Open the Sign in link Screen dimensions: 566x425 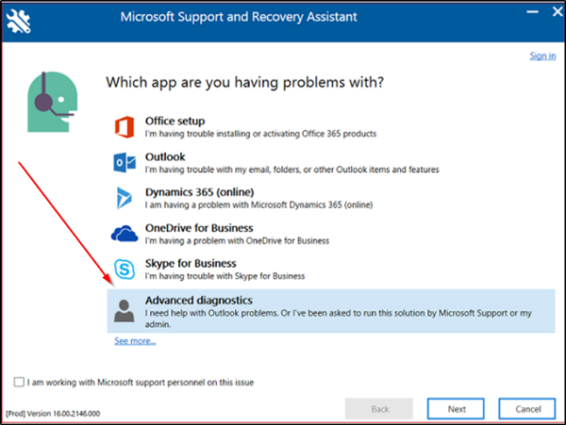[542, 57]
